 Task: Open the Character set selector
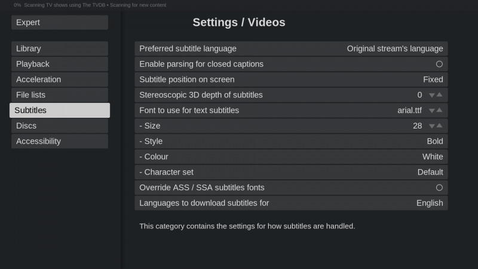tap(291, 172)
